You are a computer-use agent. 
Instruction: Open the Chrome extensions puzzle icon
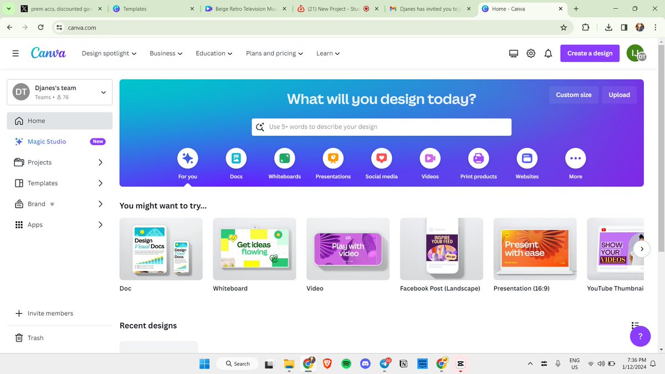point(586,27)
